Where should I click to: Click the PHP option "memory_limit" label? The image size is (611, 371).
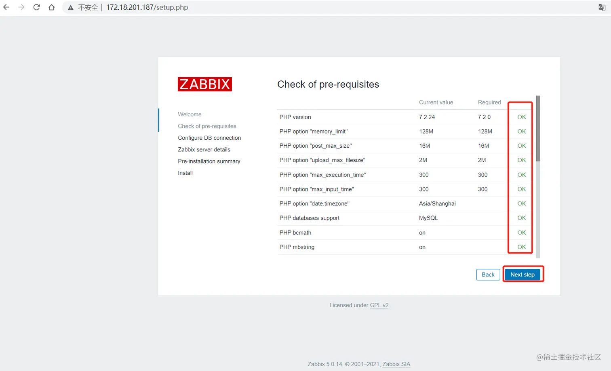click(314, 132)
